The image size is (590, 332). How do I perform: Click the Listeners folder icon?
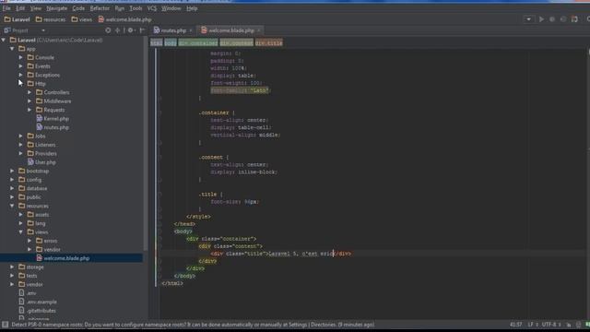pyautogui.click(x=30, y=145)
